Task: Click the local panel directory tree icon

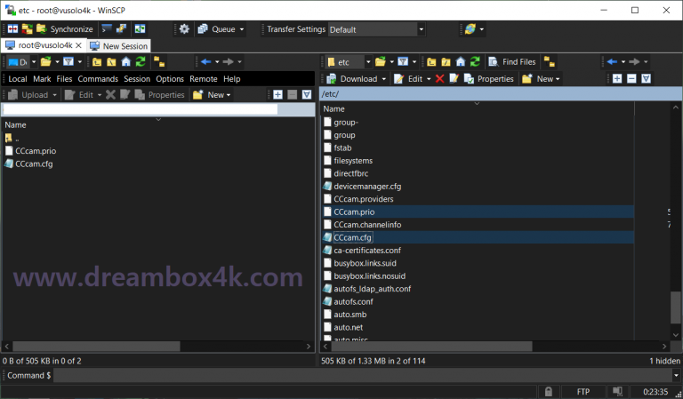Action: point(159,62)
